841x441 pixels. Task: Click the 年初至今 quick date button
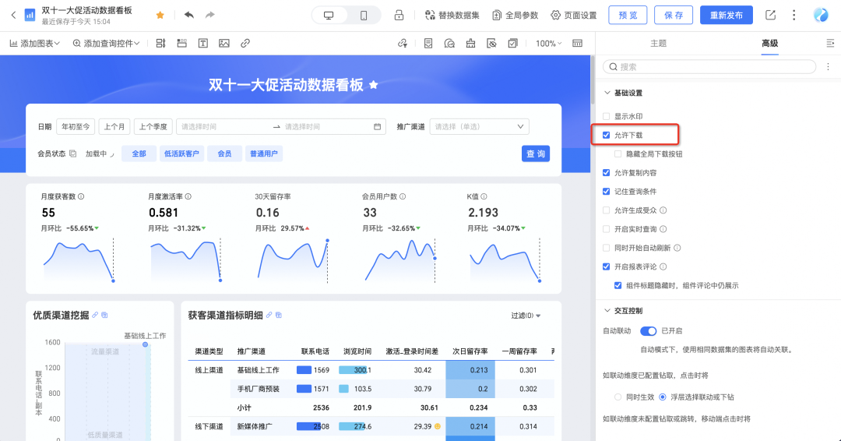[x=76, y=127]
